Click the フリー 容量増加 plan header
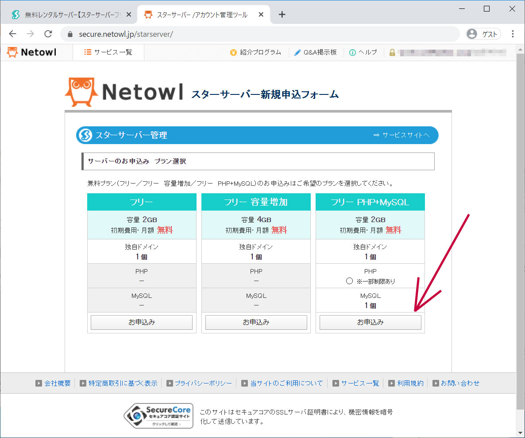 [256, 202]
